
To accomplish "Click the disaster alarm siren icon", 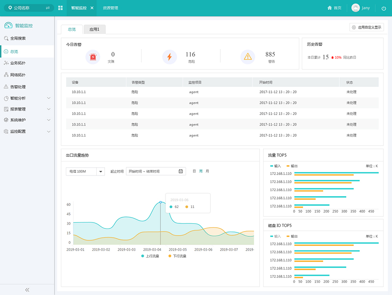I will 93,56.
